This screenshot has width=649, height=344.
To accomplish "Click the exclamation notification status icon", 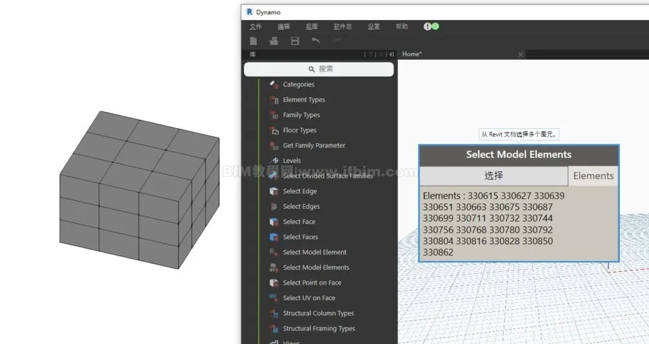I will click(427, 26).
